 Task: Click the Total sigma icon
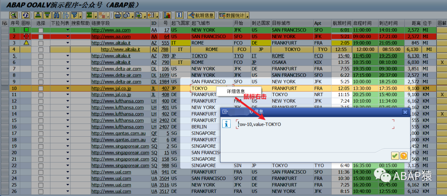tap(90, 15)
